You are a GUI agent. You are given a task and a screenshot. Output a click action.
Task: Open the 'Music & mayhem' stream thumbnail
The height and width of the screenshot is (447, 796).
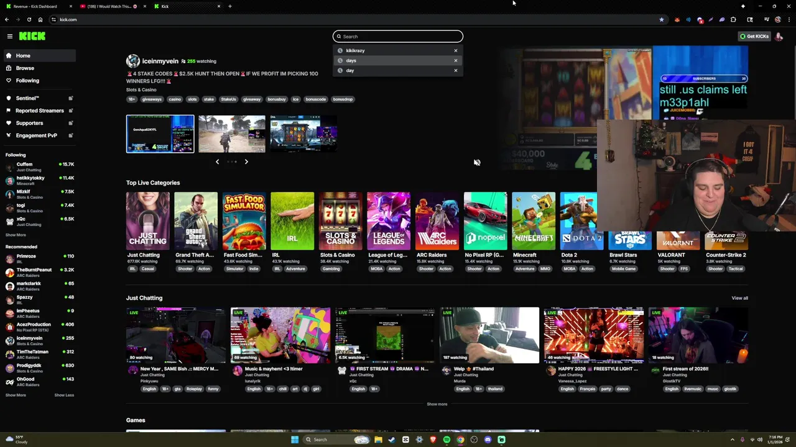point(280,335)
